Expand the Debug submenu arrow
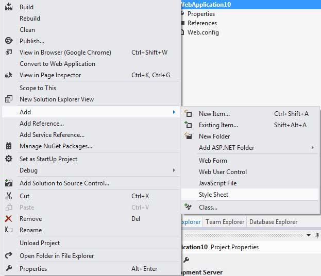This screenshot has width=321, height=276. pyautogui.click(x=174, y=170)
